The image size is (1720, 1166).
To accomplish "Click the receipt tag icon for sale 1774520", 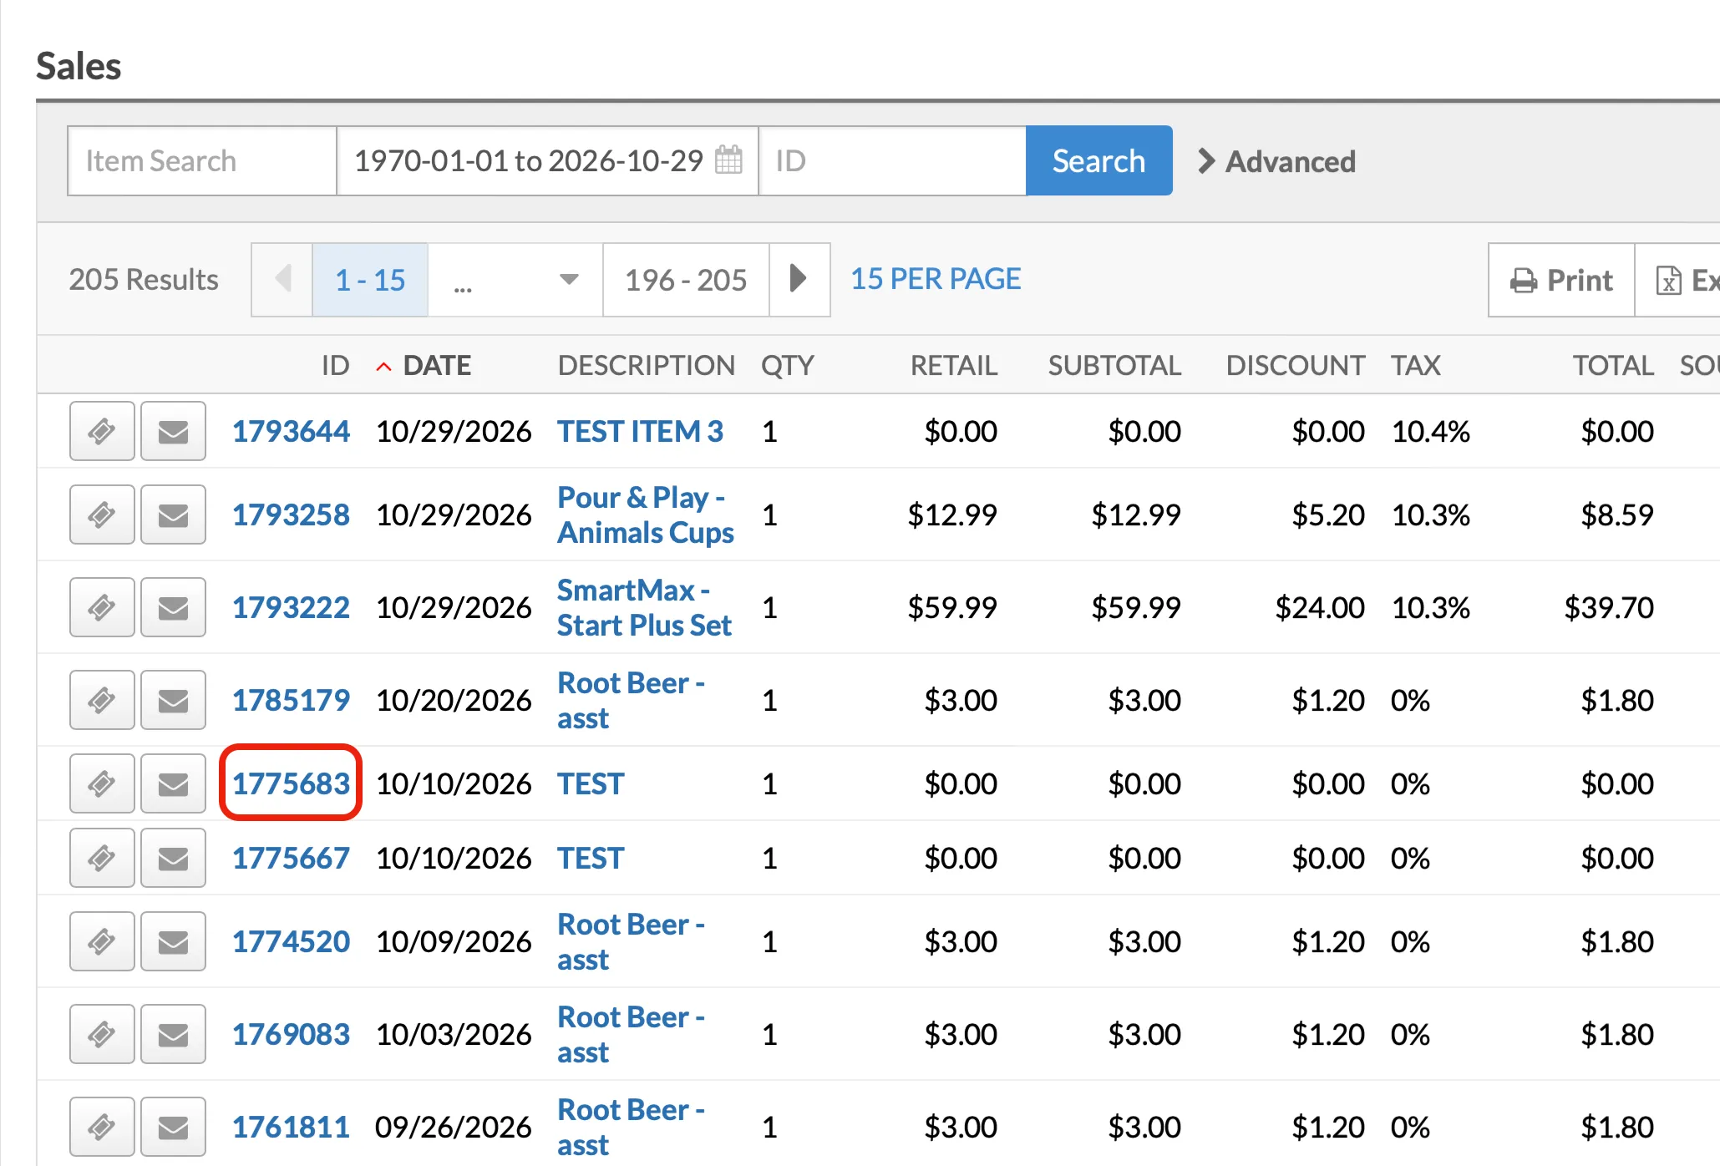I will pyautogui.click(x=102, y=941).
